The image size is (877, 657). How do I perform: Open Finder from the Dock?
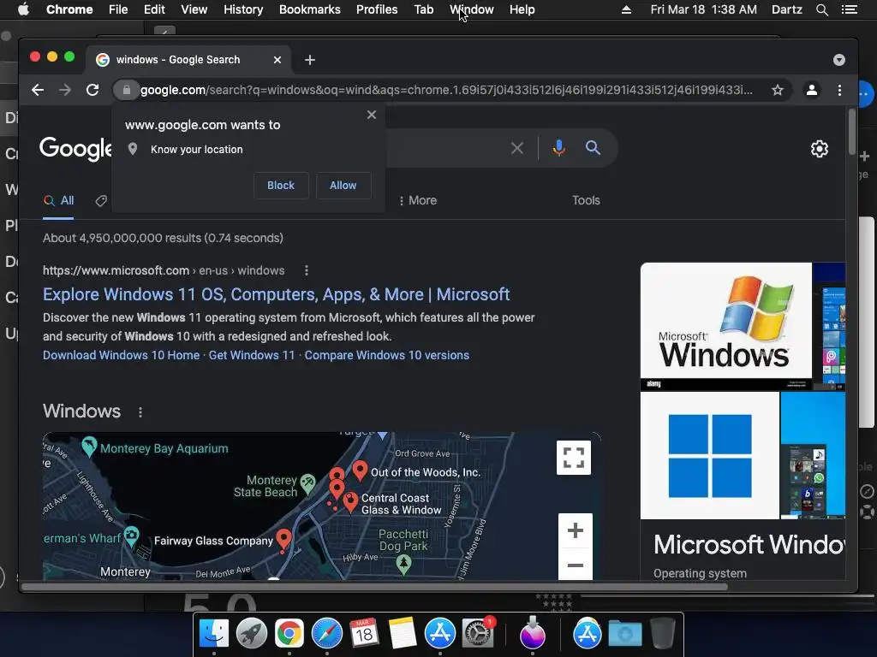[x=213, y=634]
